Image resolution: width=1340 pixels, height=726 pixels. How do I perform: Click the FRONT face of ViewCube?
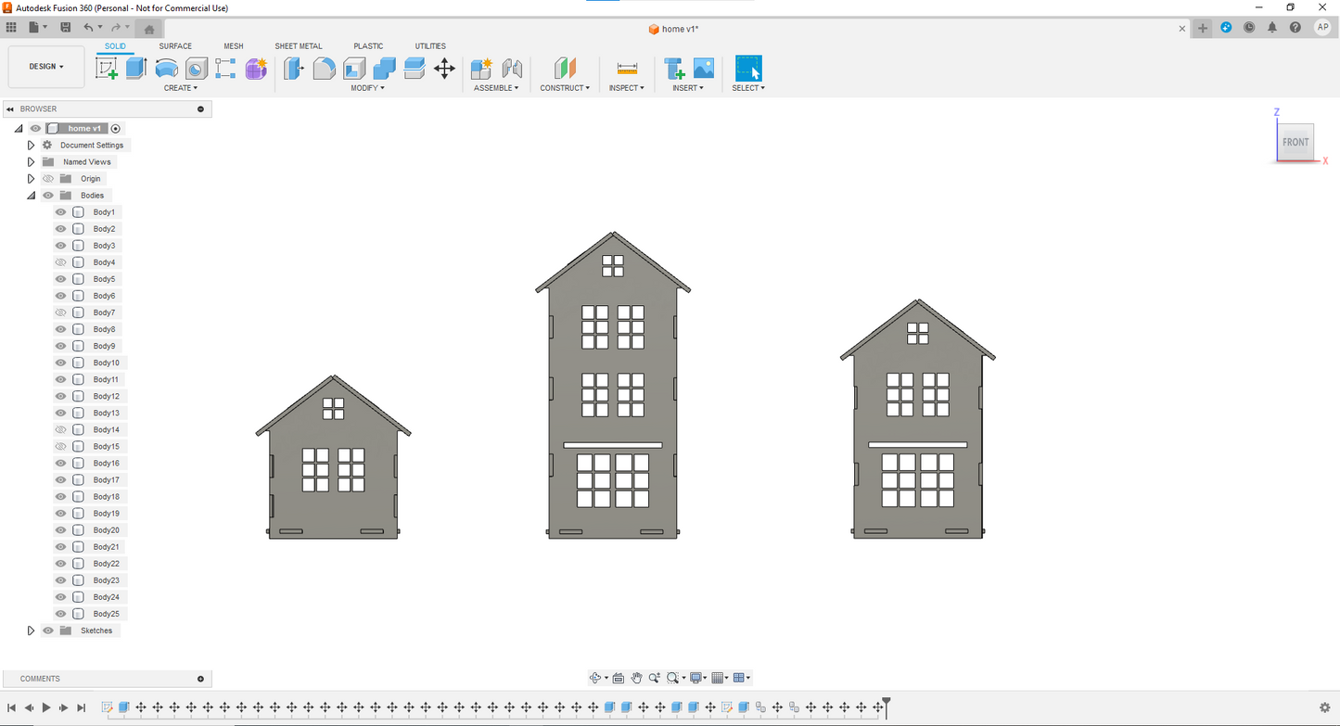click(1295, 142)
